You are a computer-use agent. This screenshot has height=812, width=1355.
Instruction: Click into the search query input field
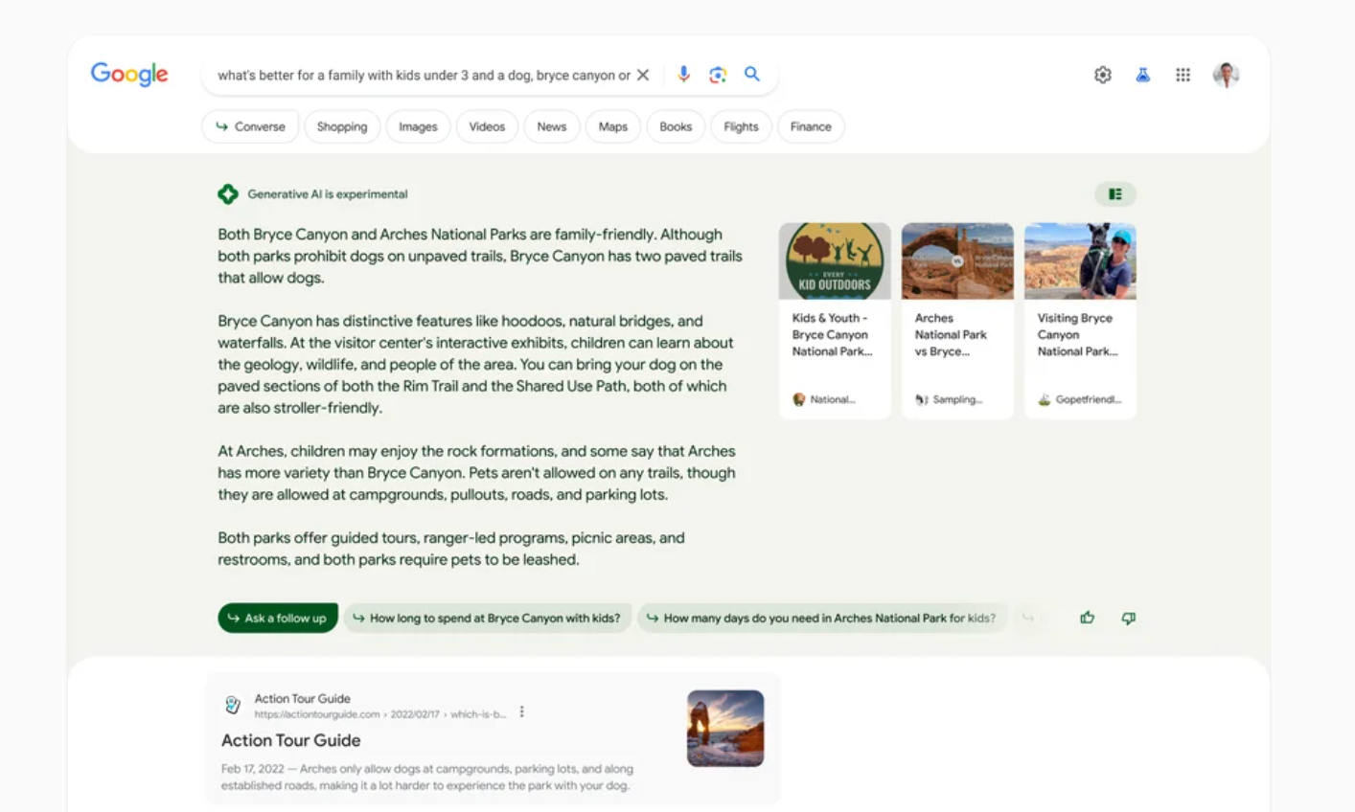(424, 75)
